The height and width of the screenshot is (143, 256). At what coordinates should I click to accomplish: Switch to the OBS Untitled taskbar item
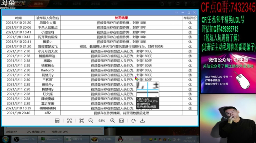25,139
